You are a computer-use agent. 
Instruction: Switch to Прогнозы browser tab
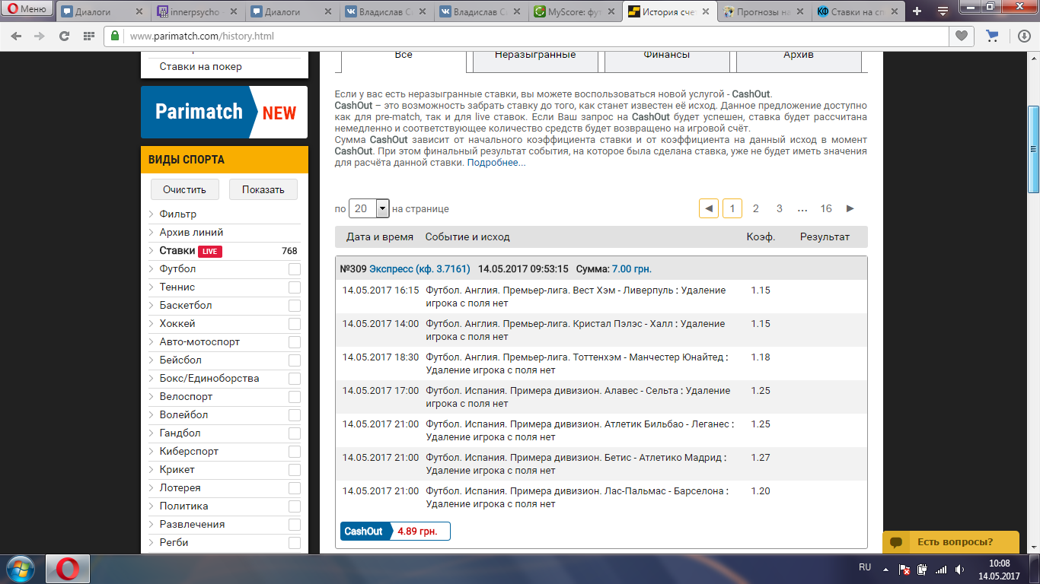[x=764, y=11]
